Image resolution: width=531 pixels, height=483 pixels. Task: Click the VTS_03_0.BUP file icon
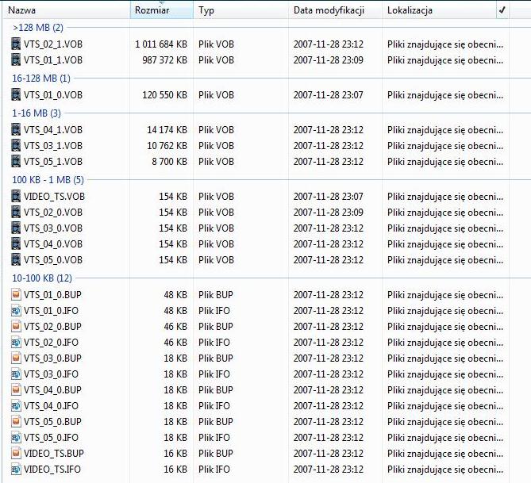[16, 358]
